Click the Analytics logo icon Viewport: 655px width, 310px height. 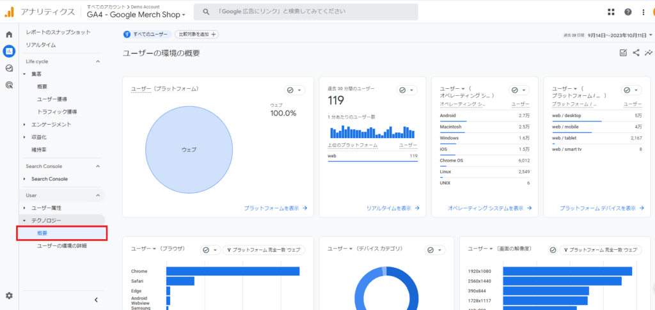tap(9, 12)
